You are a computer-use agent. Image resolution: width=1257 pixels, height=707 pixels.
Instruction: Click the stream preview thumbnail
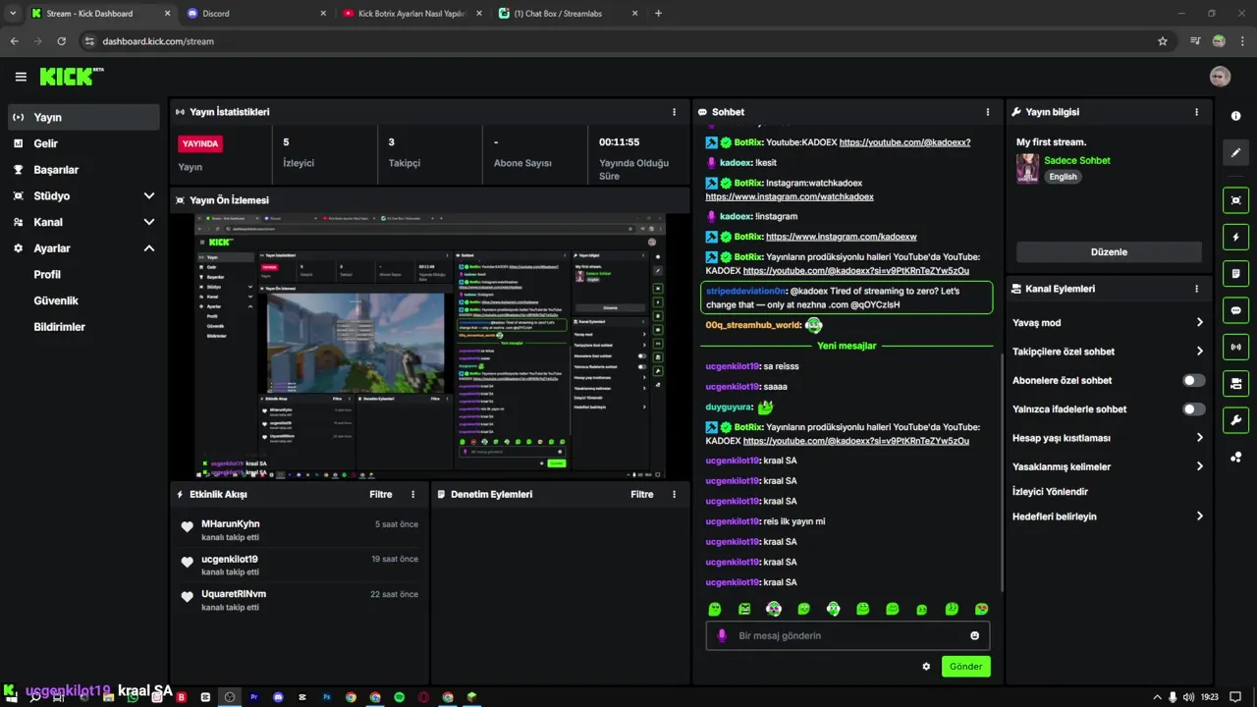tap(430, 346)
